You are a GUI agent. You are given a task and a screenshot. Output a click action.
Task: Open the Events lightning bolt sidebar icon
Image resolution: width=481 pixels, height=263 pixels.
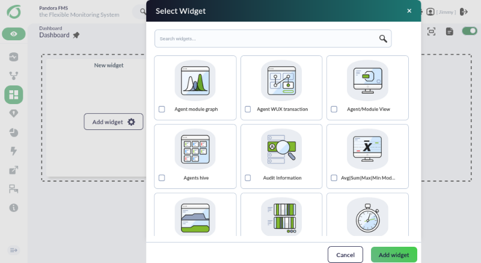(x=13, y=151)
